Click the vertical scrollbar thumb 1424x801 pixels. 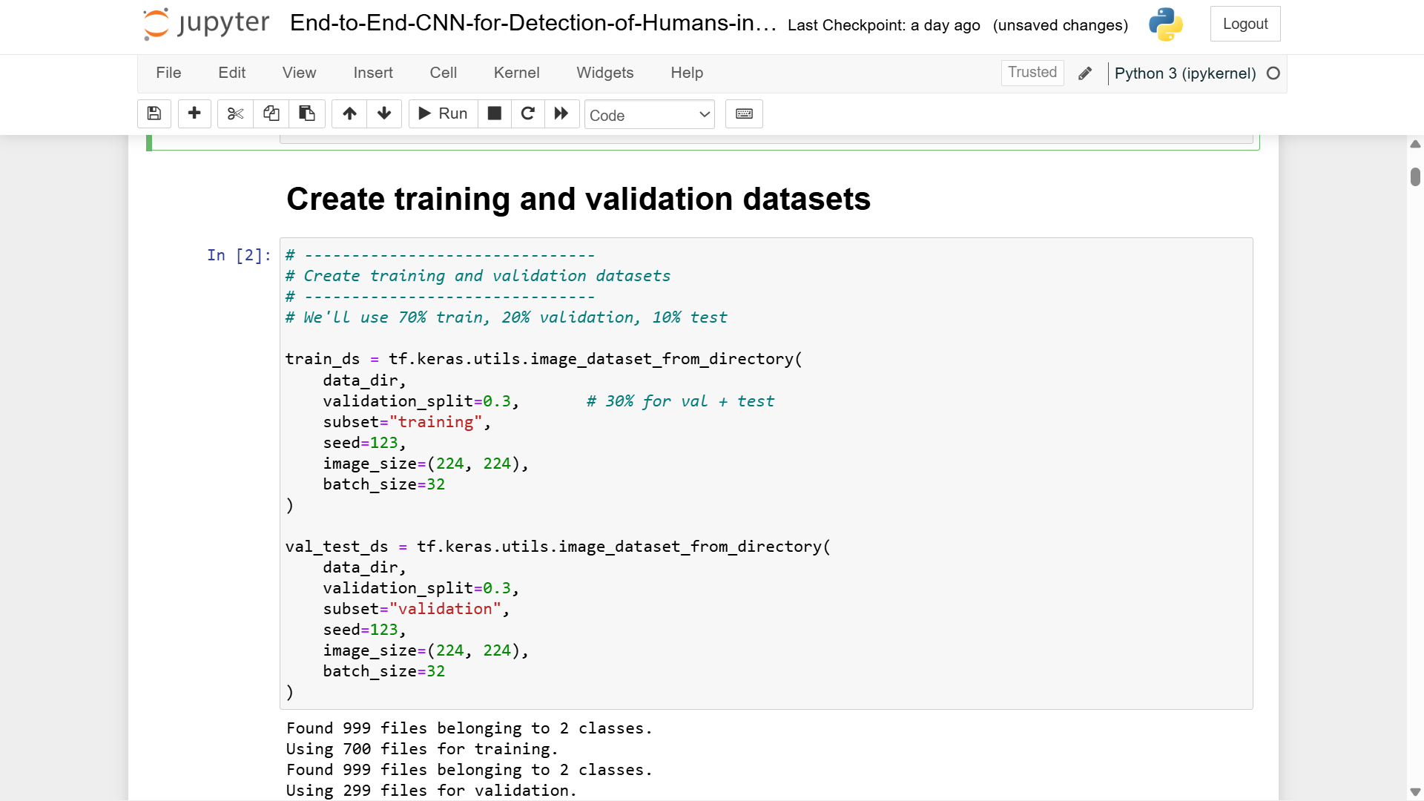tap(1415, 177)
